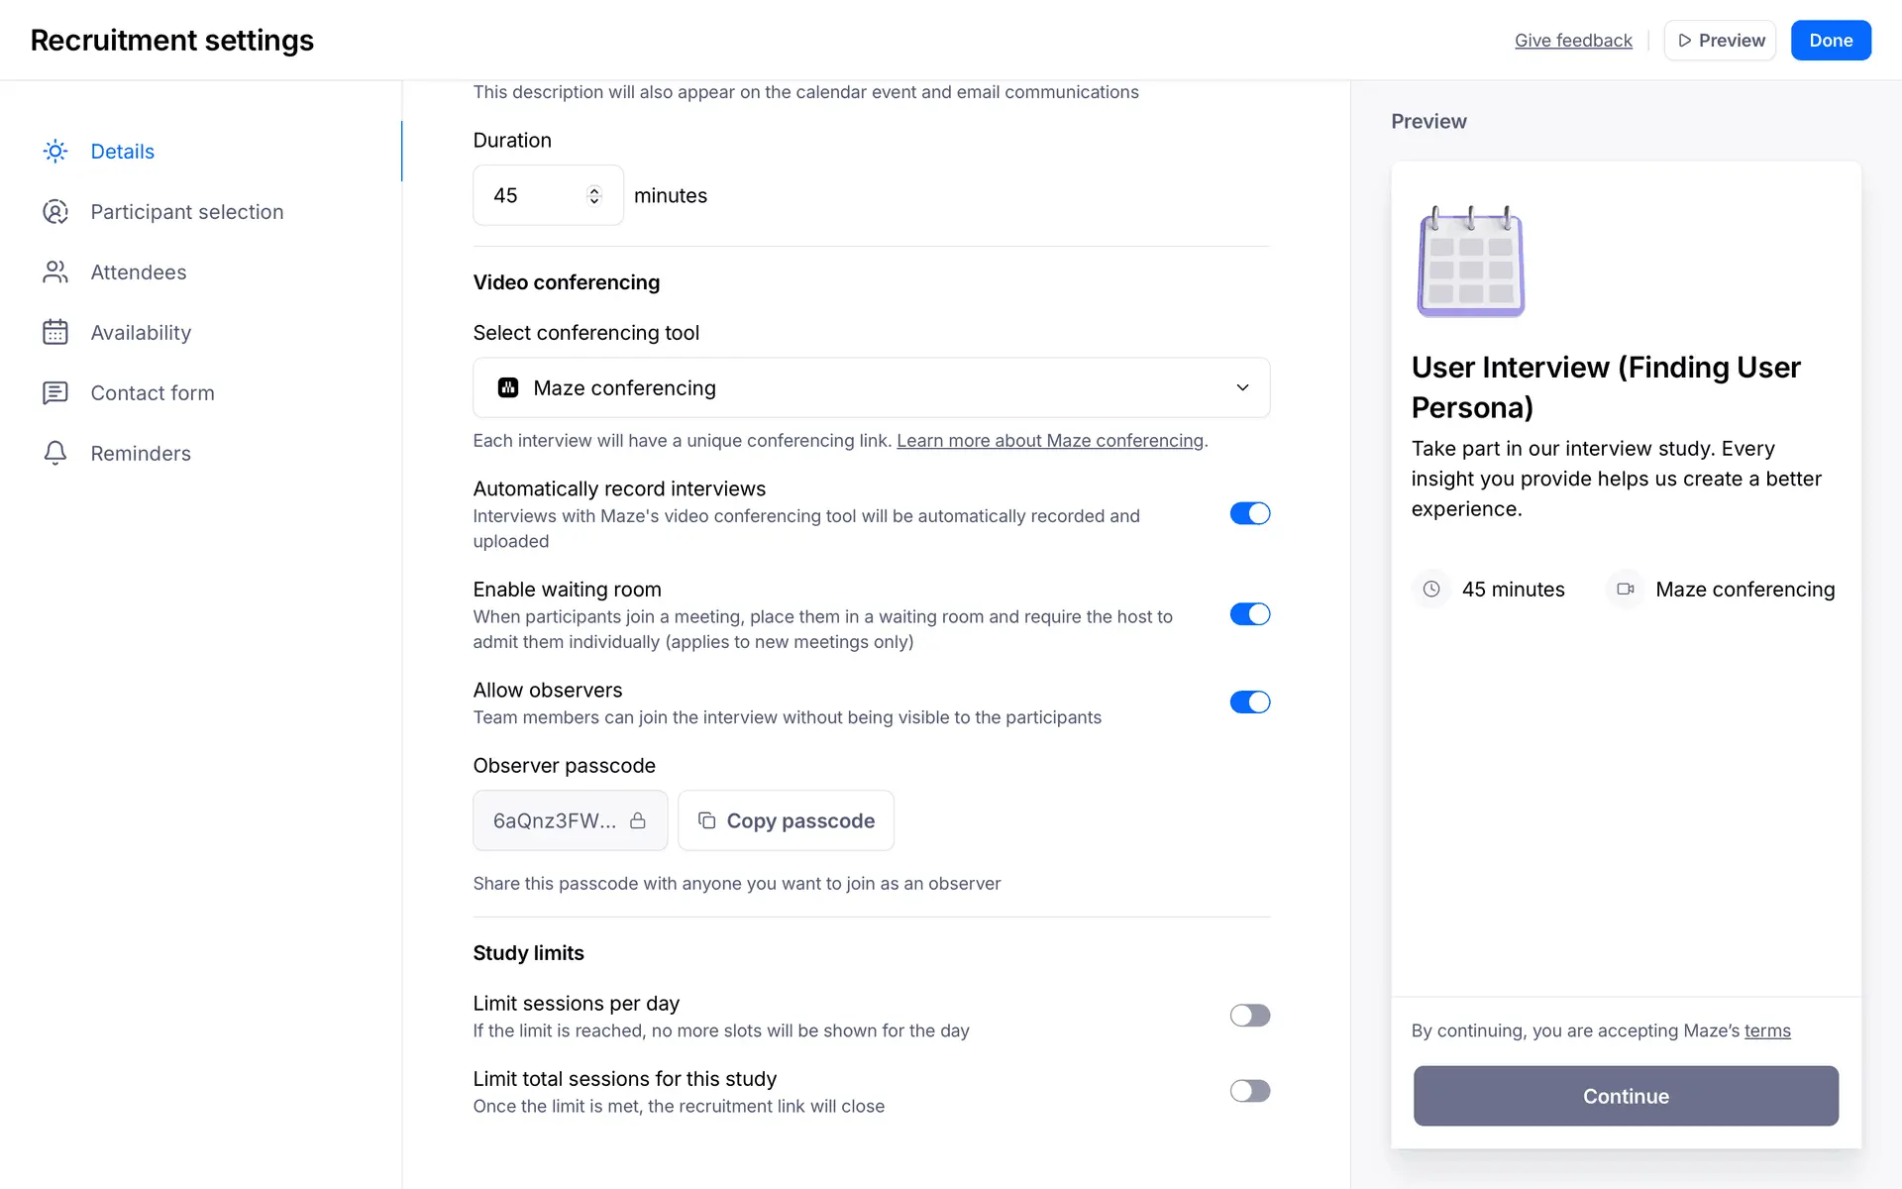
Task: Click the Details sun icon in sidebar
Action: [x=55, y=152]
